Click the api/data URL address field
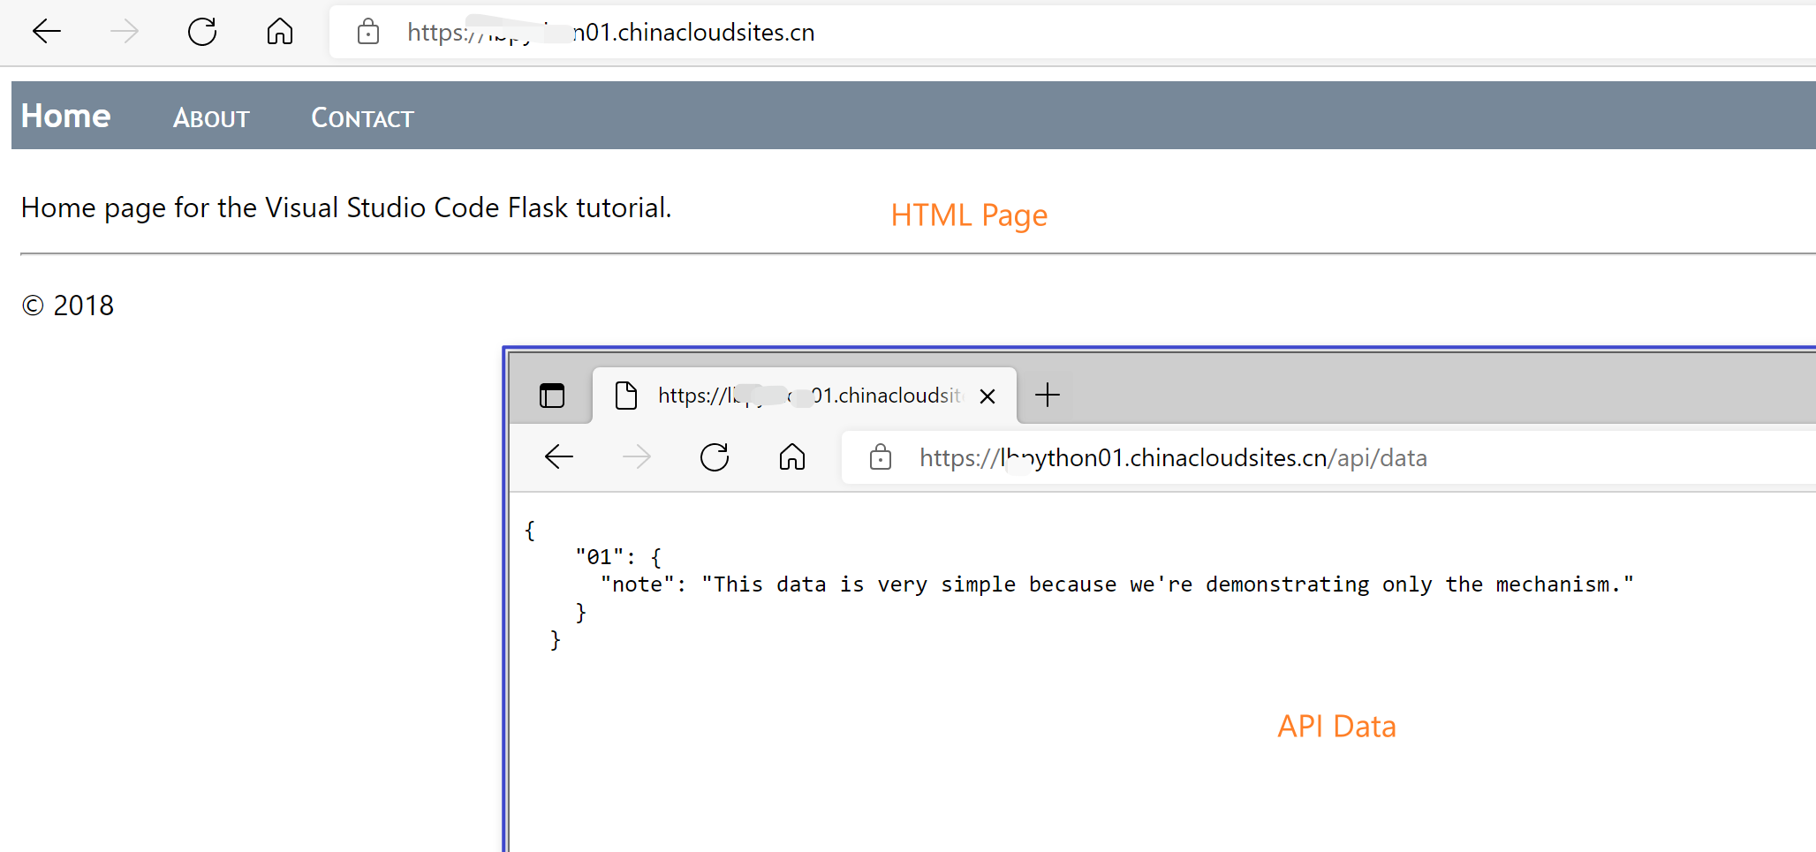 pyautogui.click(x=1237, y=458)
